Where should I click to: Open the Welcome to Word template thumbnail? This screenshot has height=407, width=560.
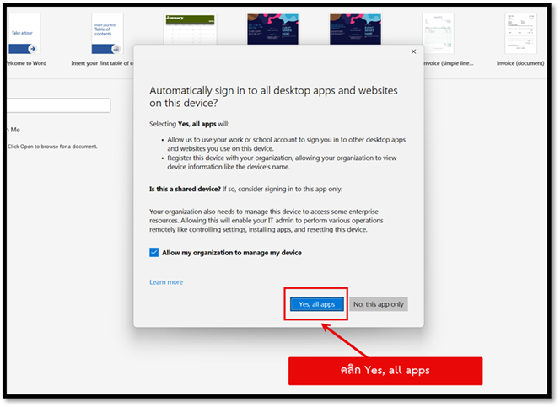point(22,34)
